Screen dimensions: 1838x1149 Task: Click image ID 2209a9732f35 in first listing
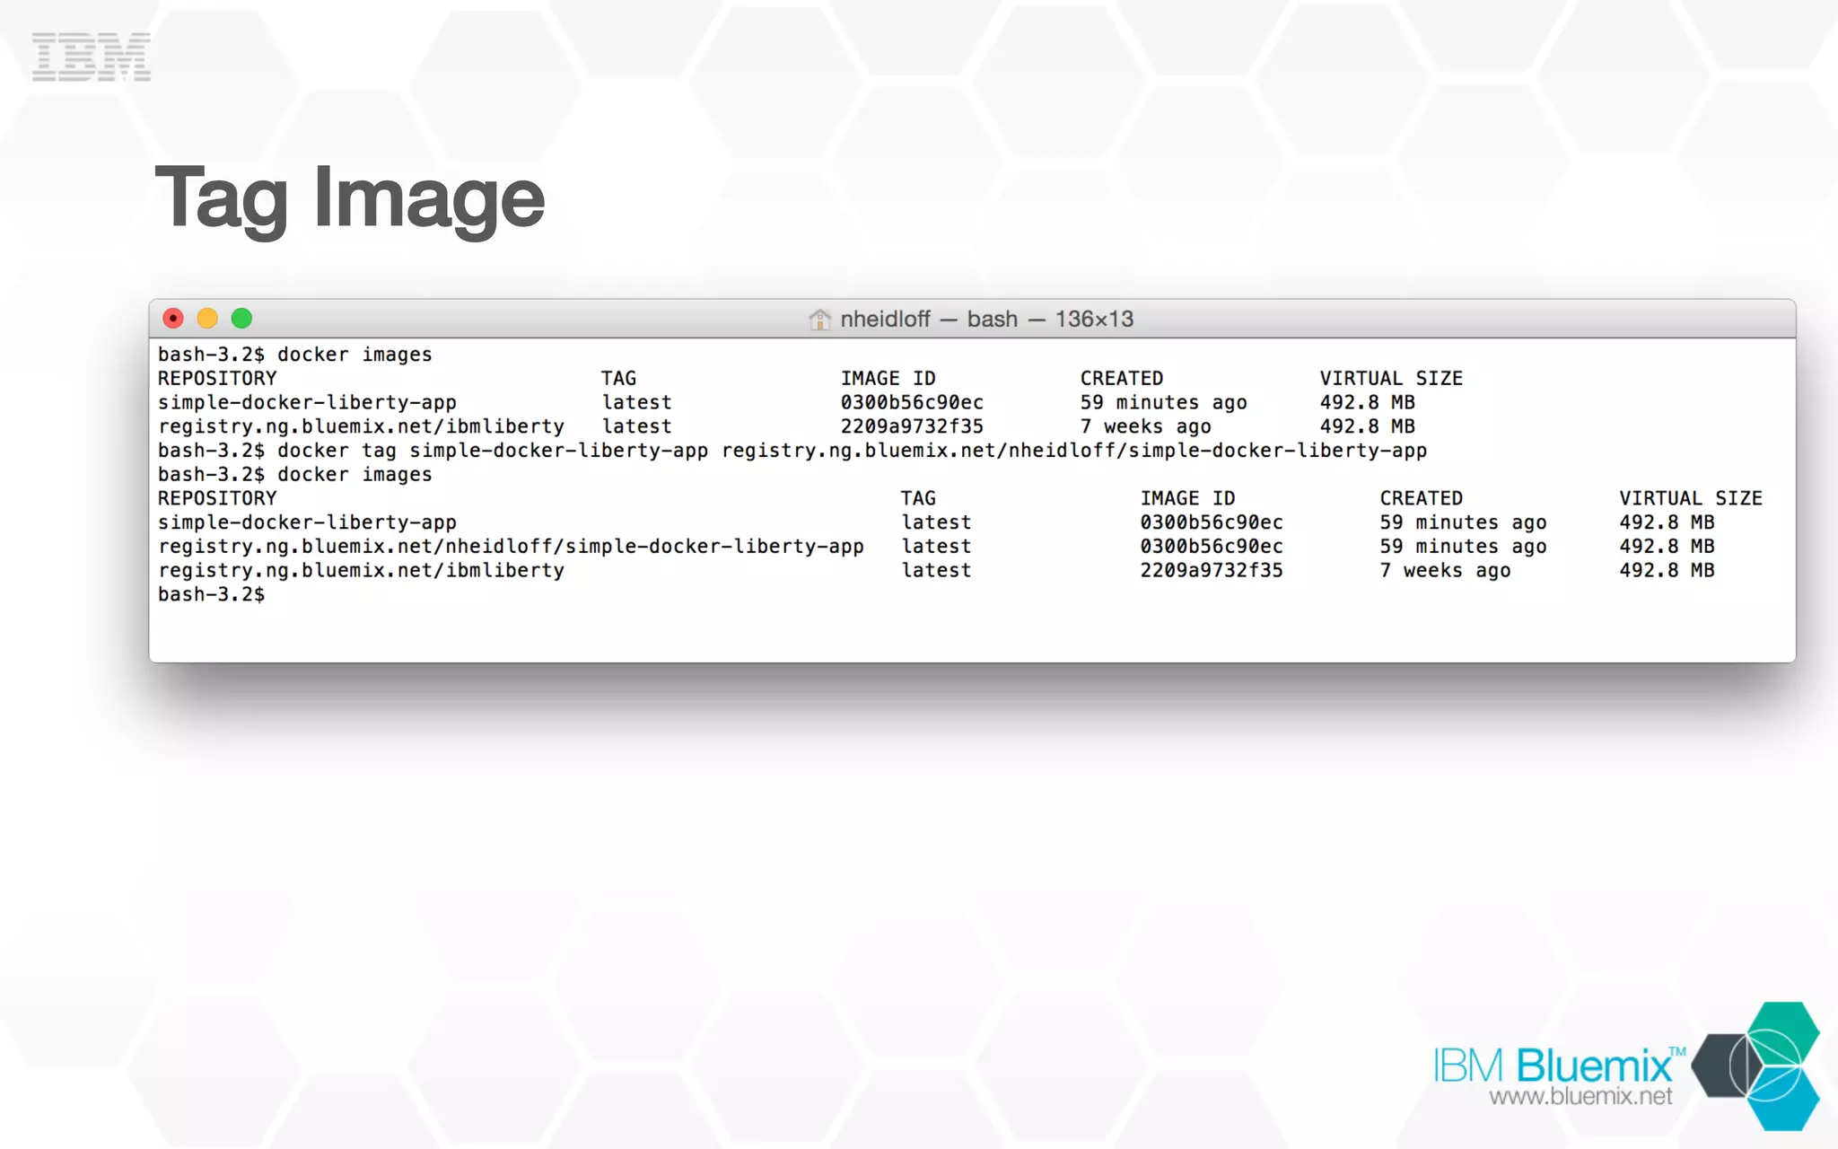coord(911,426)
